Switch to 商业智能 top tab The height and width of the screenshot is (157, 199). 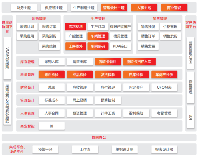174,8
